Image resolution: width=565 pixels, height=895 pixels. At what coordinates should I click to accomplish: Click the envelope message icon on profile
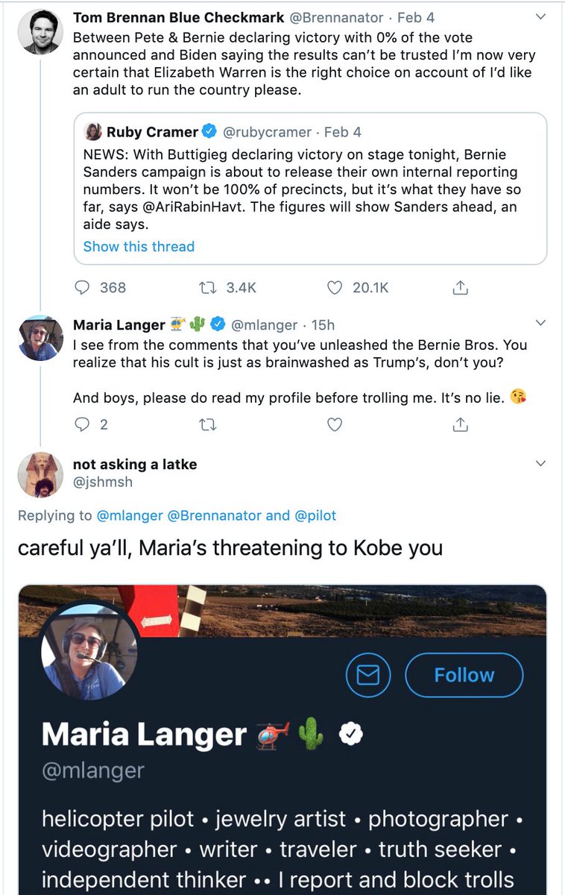click(368, 675)
